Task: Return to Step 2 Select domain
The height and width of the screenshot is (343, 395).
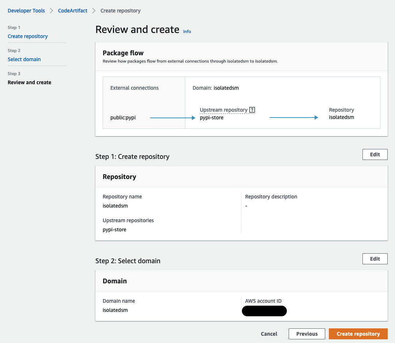Action: (x=24, y=59)
